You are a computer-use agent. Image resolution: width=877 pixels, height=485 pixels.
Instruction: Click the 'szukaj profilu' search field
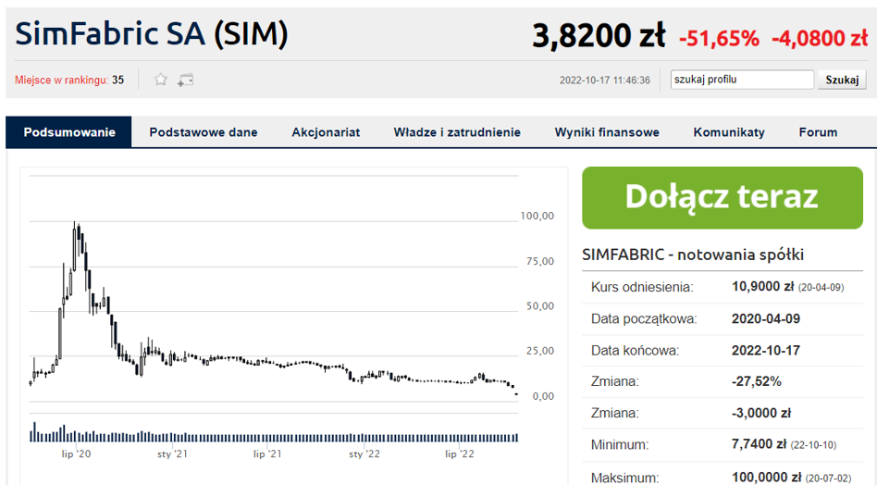pyautogui.click(x=742, y=80)
